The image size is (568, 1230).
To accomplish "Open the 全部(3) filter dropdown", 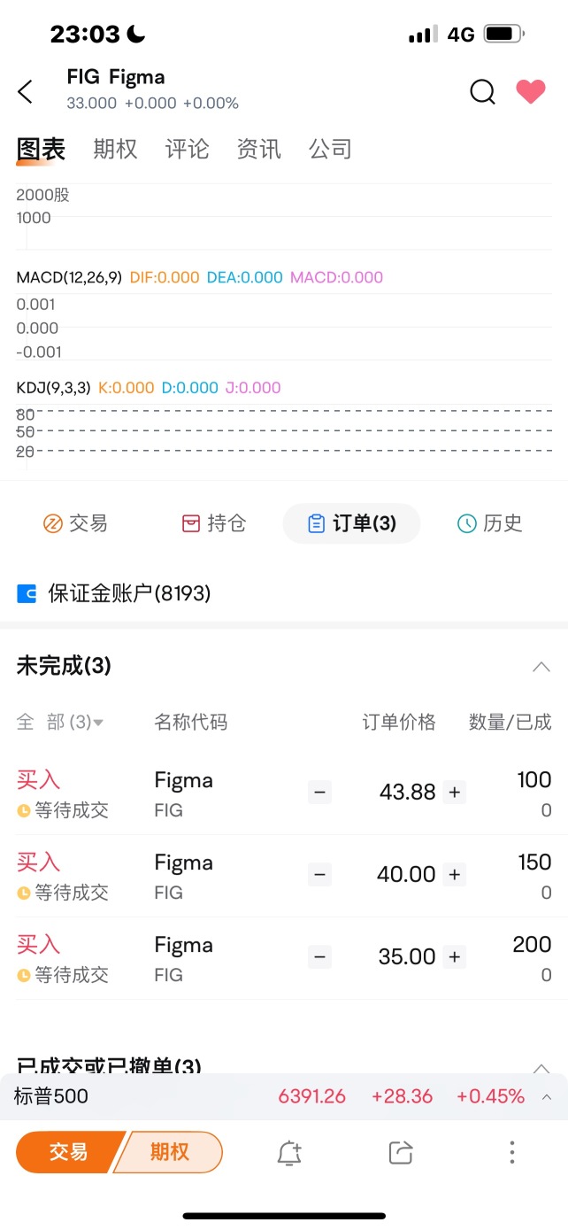I will tap(60, 723).
